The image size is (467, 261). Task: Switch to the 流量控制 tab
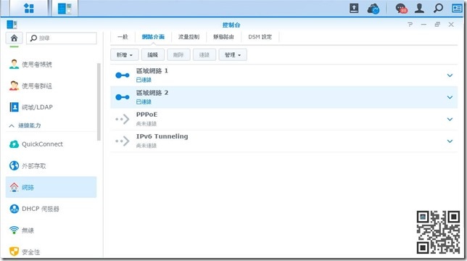pos(189,37)
